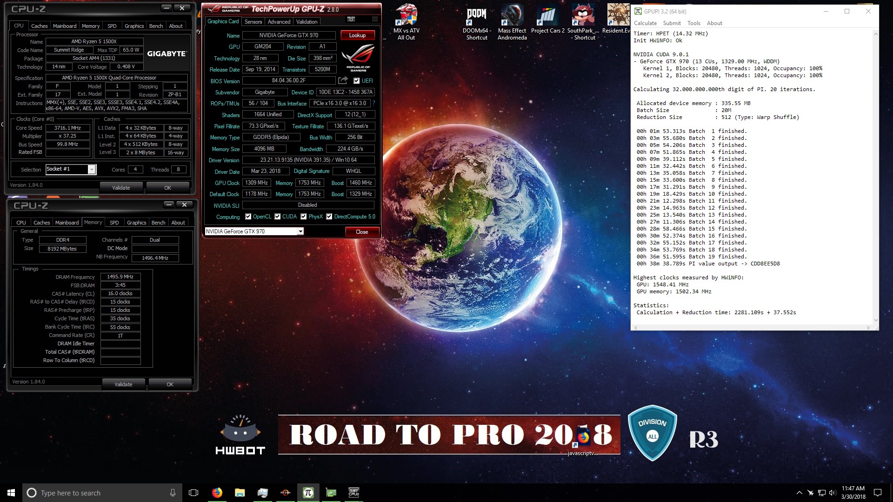Open the NVIDIA GeForce GTX 970 dropdown
The width and height of the screenshot is (893, 502).
pos(300,231)
